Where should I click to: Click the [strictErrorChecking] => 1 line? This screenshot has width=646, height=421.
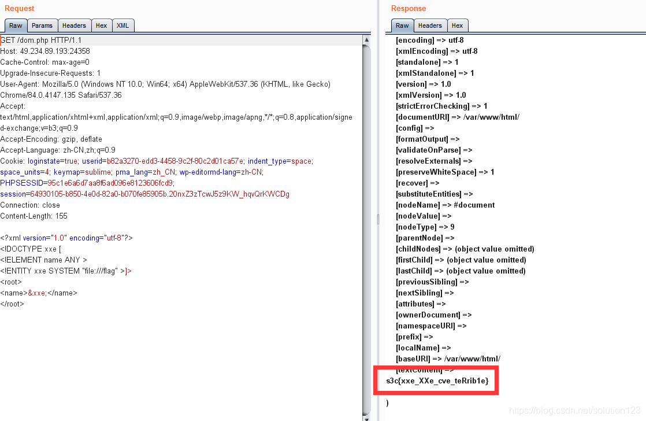[x=441, y=106]
